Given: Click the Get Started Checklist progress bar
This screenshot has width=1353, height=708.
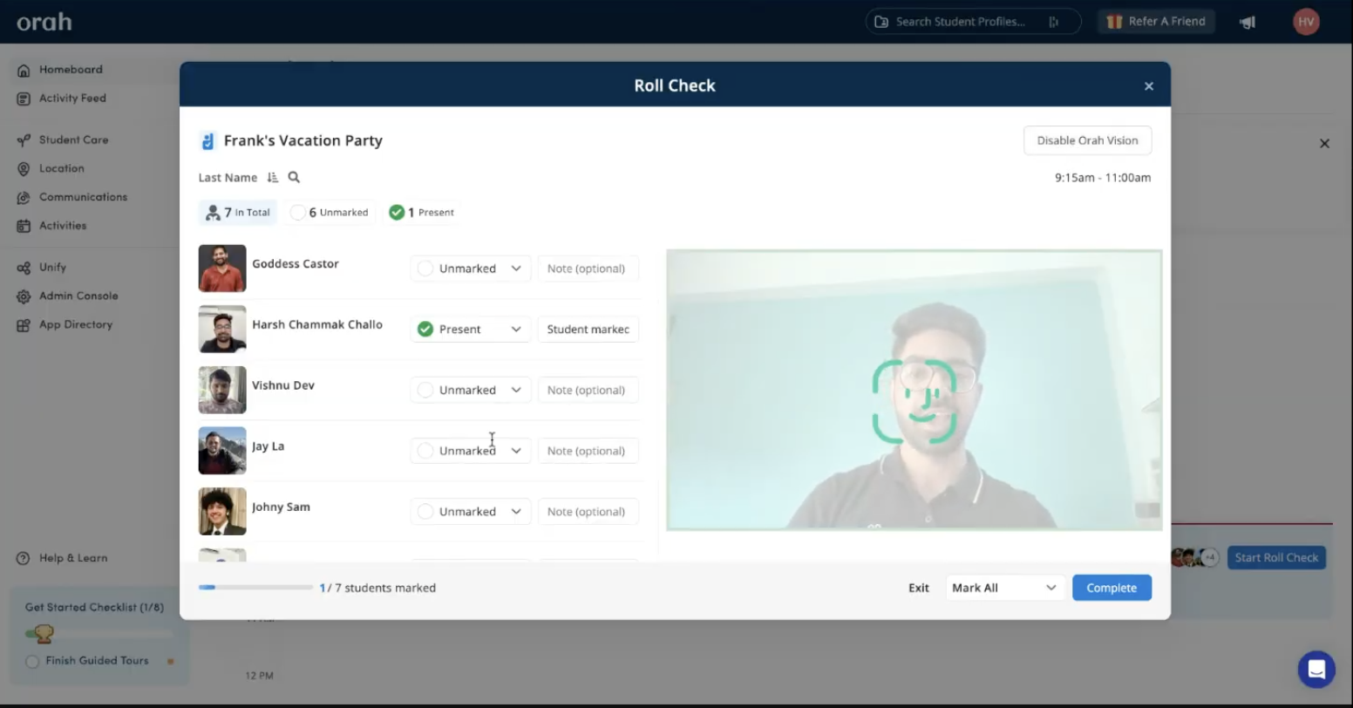Looking at the screenshot, I should pos(99,634).
